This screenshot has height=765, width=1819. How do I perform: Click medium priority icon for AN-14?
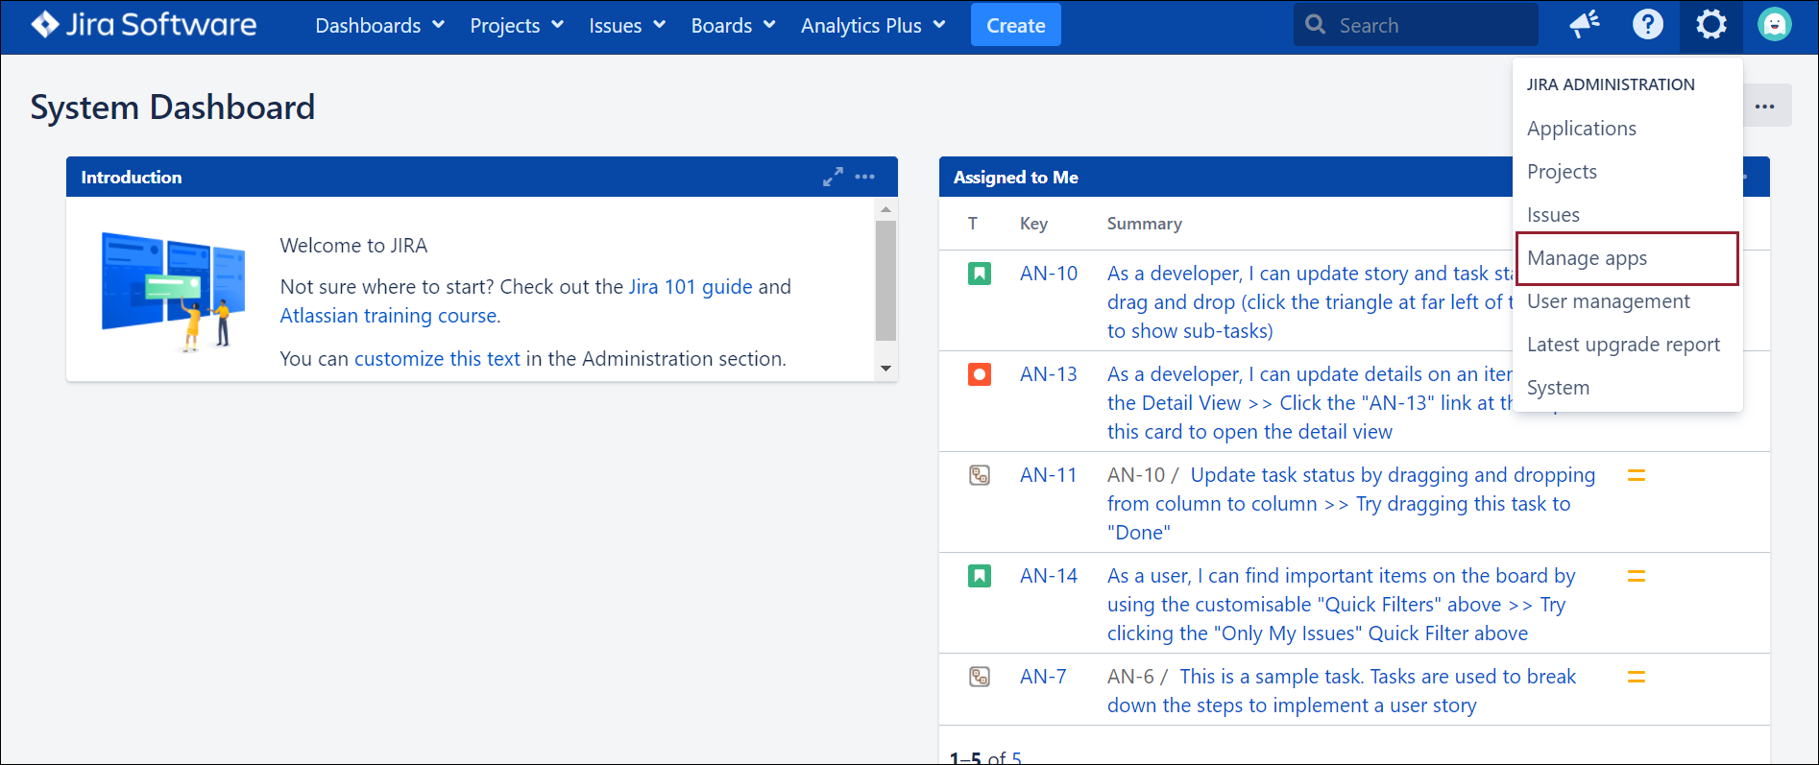[x=1637, y=576]
